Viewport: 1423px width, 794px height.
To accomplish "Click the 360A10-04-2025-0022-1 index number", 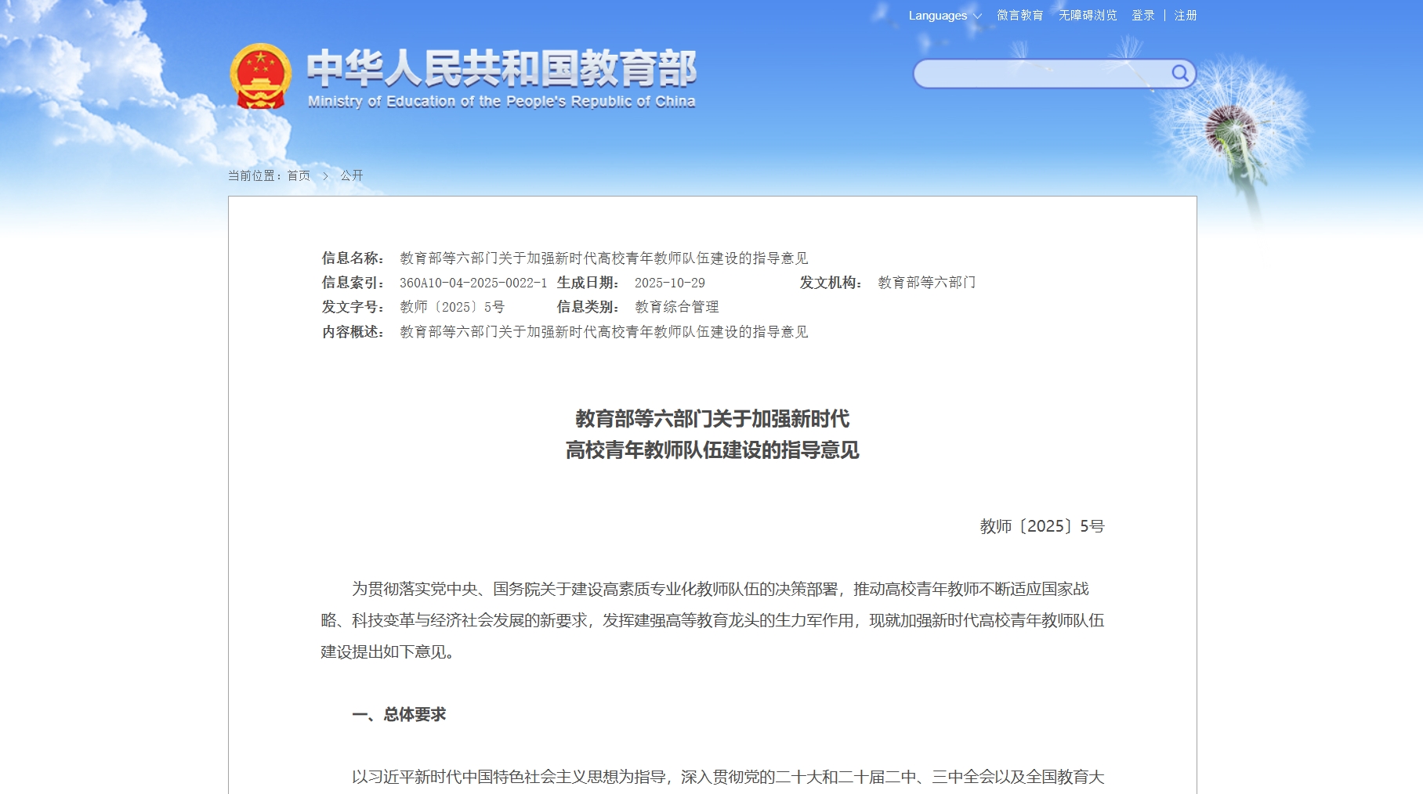I will click(x=472, y=283).
